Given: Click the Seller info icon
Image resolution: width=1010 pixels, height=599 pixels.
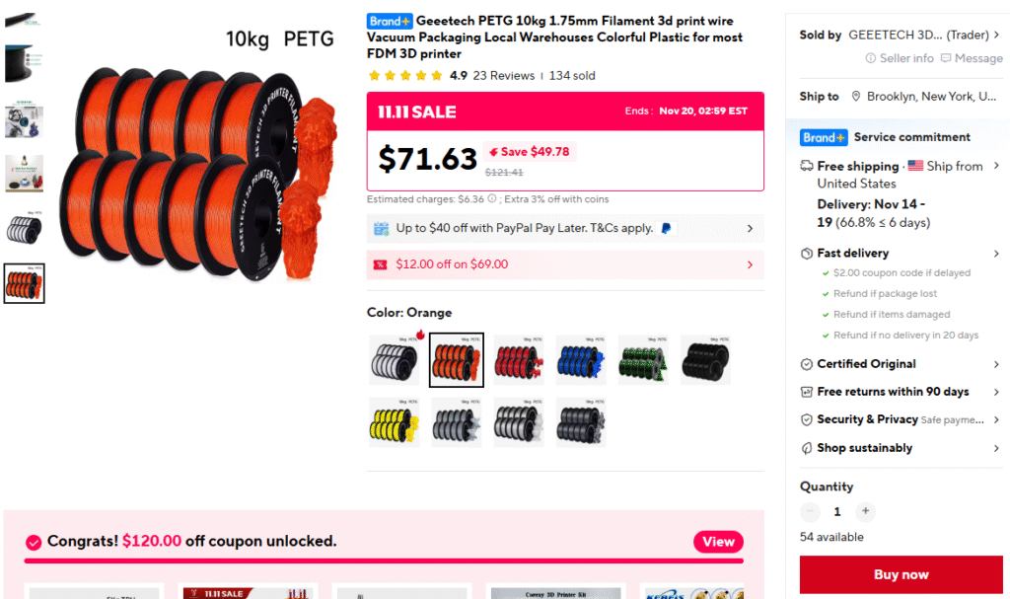Looking at the screenshot, I should [870, 58].
